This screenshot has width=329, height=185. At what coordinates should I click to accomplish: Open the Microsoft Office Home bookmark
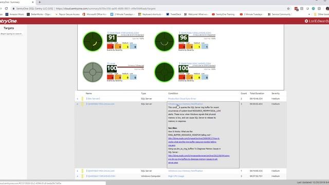(x=95, y=14)
